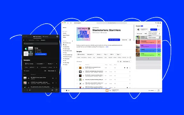This screenshot has height=115, width=184.
Task: Click the refresh results icon in main window
Action: pos(118,62)
